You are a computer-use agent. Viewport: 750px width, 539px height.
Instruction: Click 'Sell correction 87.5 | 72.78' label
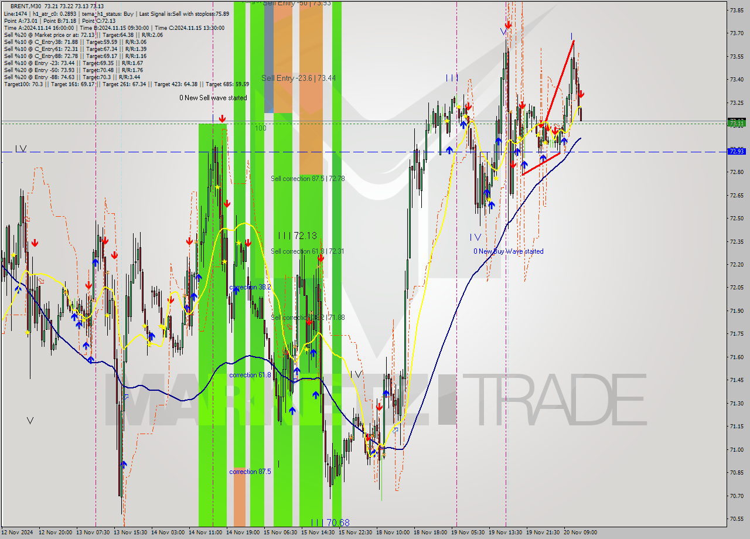(308, 178)
